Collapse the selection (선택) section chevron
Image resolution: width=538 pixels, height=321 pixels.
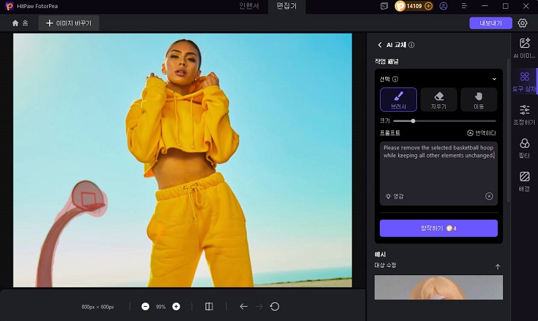coord(494,79)
